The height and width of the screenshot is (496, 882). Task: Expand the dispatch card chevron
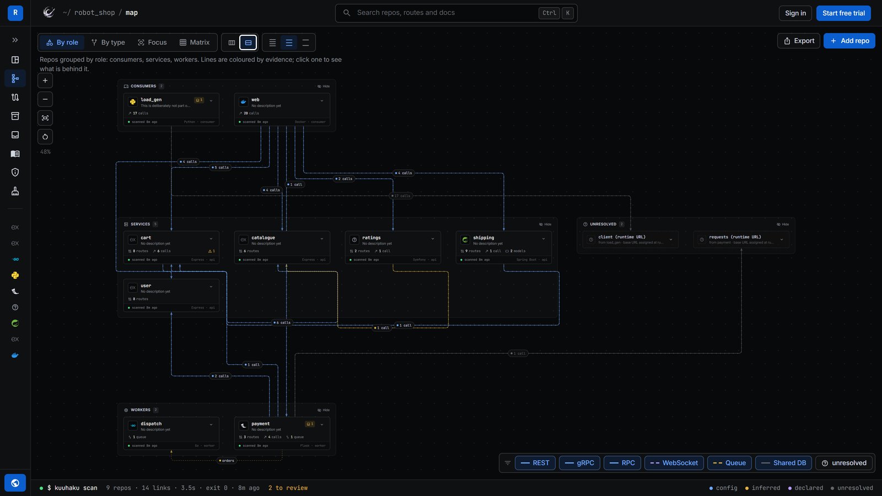pyautogui.click(x=211, y=424)
